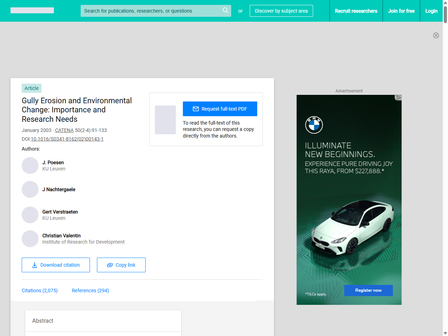Click Christian Valentin's avatar icon
The width and height of the screenshot is (448, 336).
(x=30, y=239)
